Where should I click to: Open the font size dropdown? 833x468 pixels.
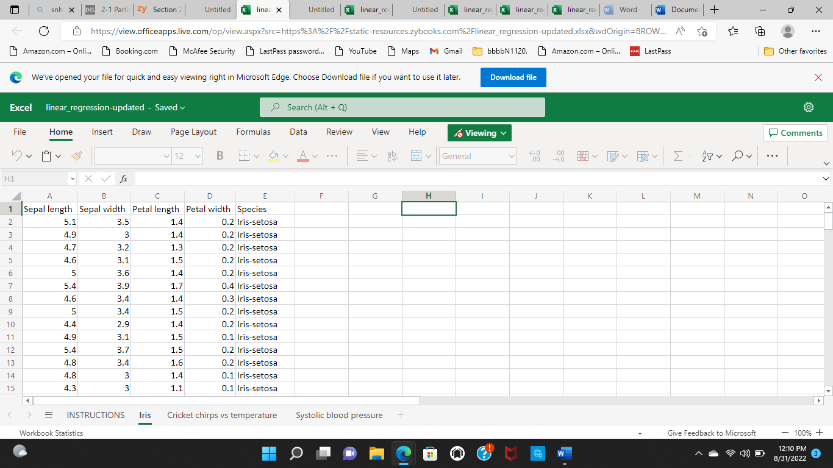pyautogui.click(x=198, y=157)
